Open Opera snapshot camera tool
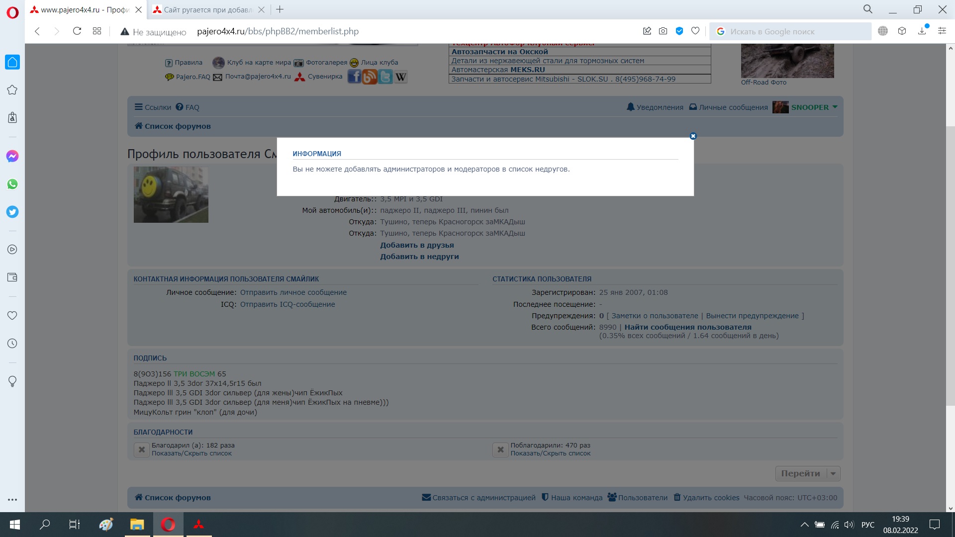 click(x=663, y=31)
